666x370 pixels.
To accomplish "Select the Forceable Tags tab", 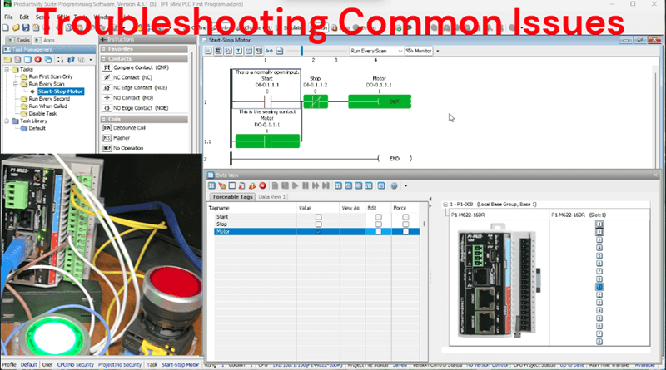I will pyautogui.click(x=233, y=197).
